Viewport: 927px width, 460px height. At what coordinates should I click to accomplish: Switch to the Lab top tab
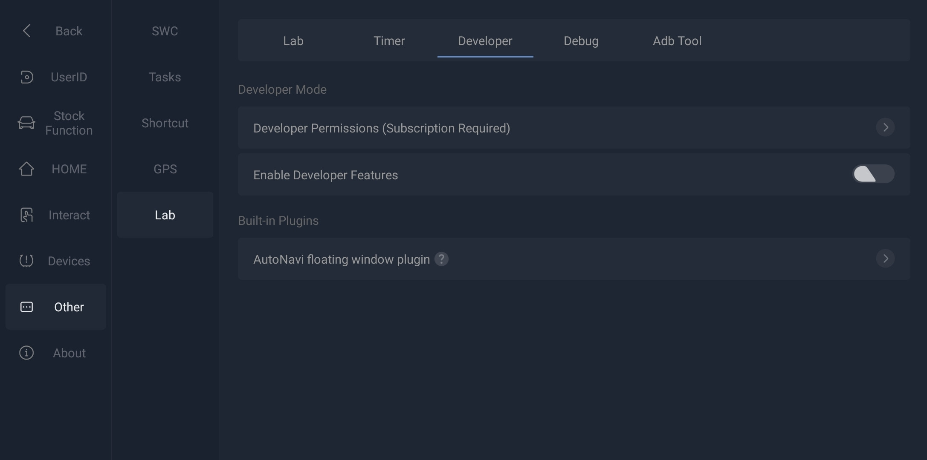pos(293,41)
